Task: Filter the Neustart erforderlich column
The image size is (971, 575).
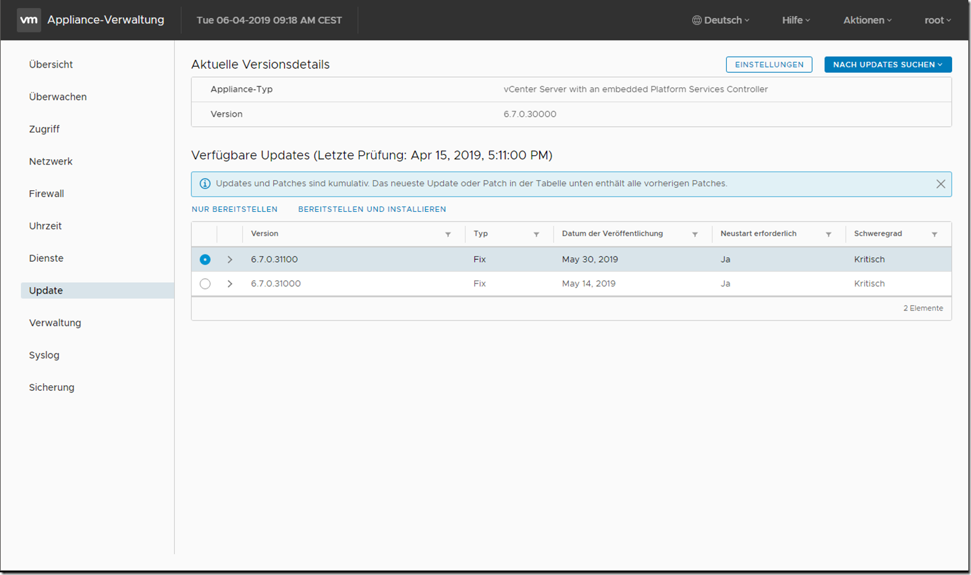Action: [x=829, y=234]
